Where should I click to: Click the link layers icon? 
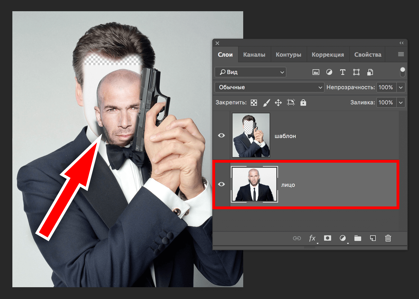click(297, 238)
